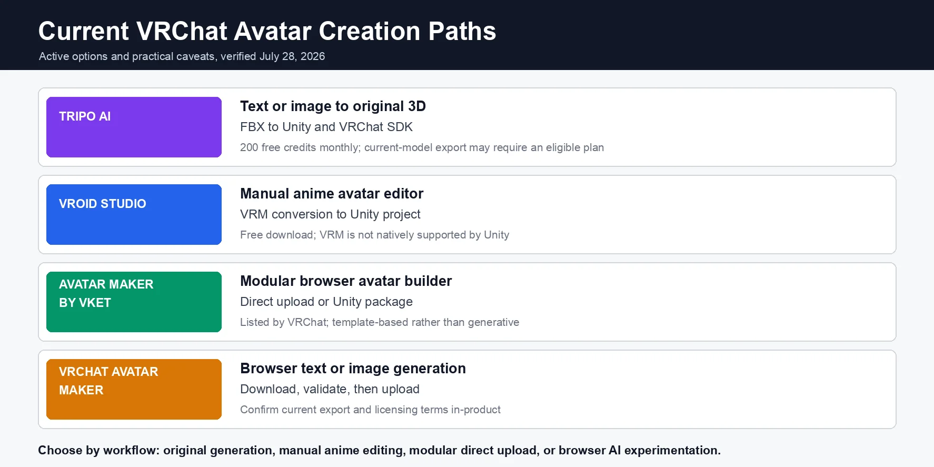Click the blue VROID STUDIO badge

tap(134, 214)
